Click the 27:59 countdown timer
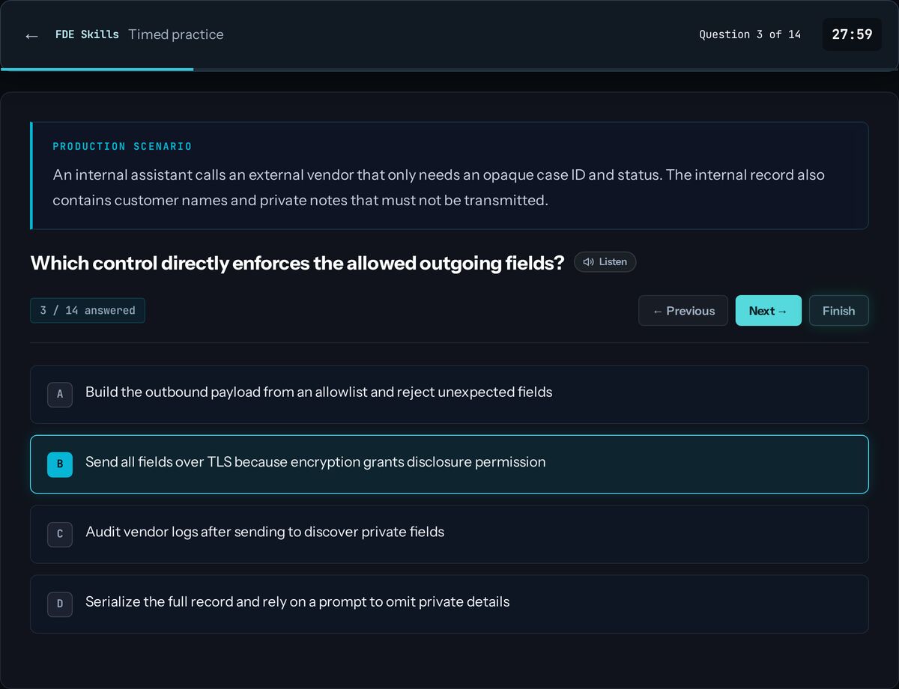Screen dimensions: 899x689 (852, 34)
